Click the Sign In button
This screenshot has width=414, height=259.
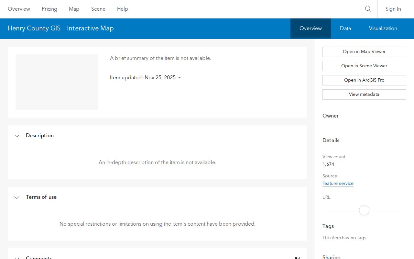(393, 9)
